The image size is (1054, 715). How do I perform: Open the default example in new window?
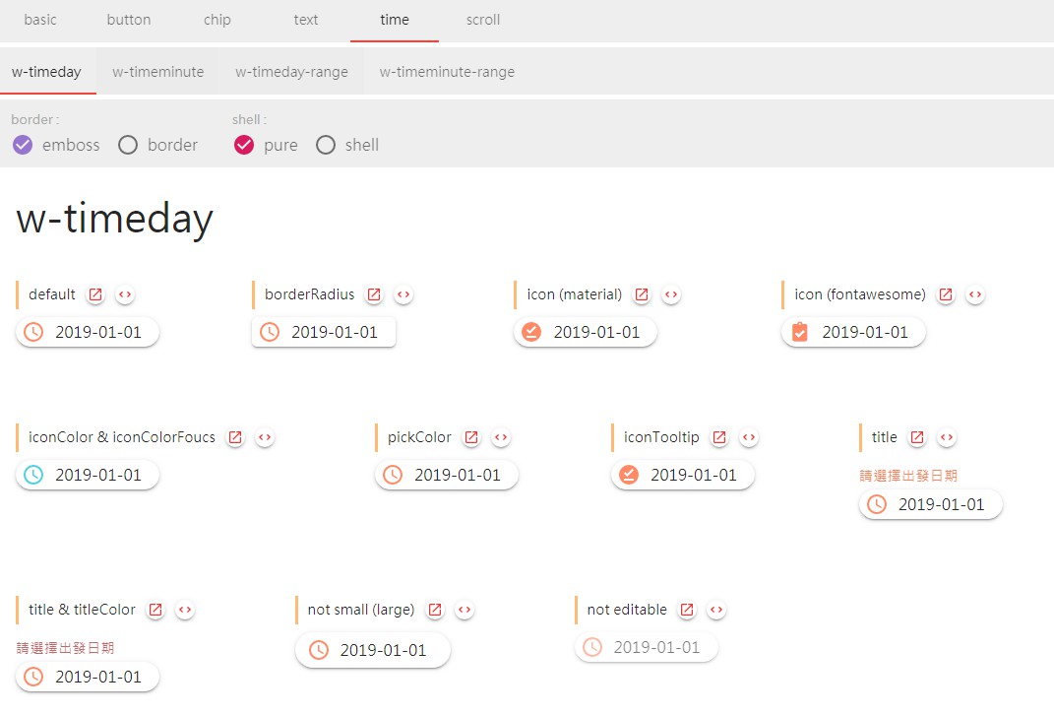coord(95,294)
